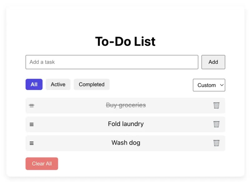The width and height of the screenshot is (250, 182).
Task: Switch to the Active filter
Action: click(x=58, y=84)
